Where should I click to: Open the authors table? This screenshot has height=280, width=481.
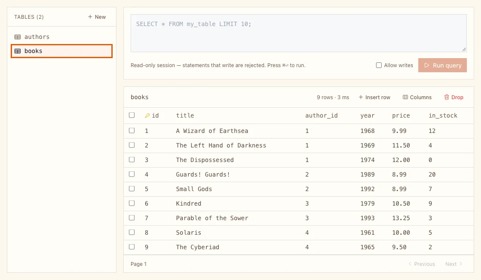click(62, 37)
